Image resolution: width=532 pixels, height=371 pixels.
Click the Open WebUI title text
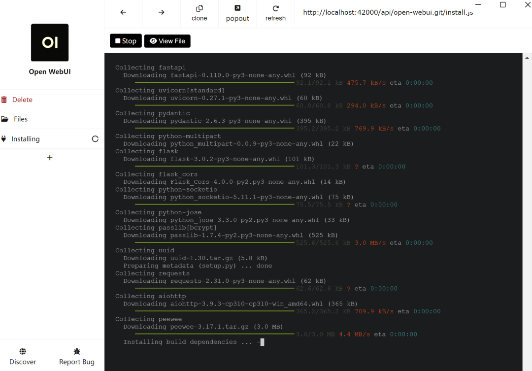point(50,71)
